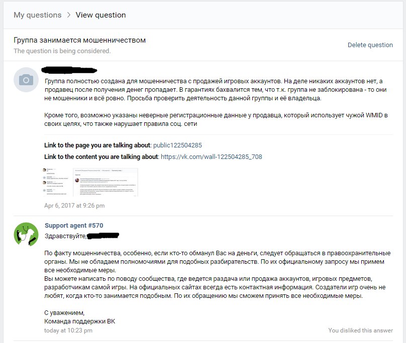Click the question title 'Группа занимается мошенничеством'

click(x=79, y=40)
